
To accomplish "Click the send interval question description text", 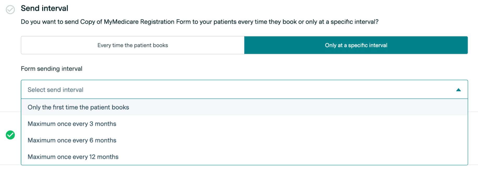I will 200,22.
